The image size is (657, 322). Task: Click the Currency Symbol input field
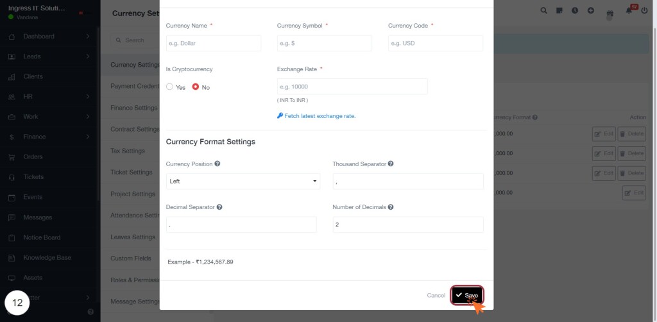point(325,43)
